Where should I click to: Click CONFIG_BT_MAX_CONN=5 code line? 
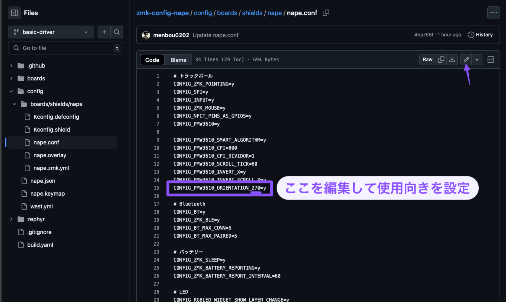click(x=202, y=228)
